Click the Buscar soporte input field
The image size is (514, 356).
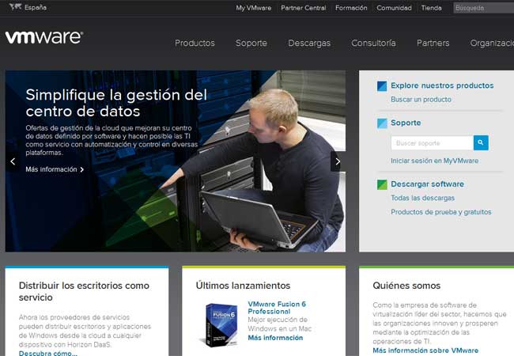(x=432, y=143)
